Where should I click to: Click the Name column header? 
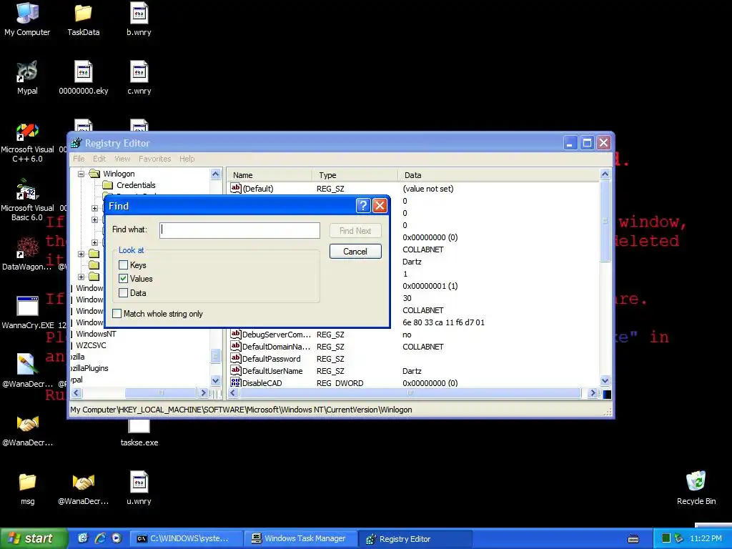point(270,175)
